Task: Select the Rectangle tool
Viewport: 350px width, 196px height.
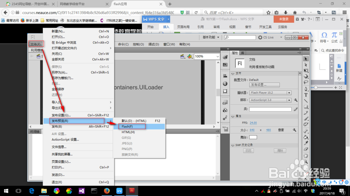Action: pyautogui.click(x=306, y=107)
